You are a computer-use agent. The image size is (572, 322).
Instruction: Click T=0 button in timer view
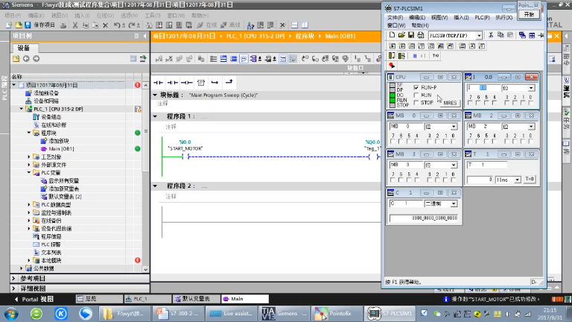coord(530,179)
